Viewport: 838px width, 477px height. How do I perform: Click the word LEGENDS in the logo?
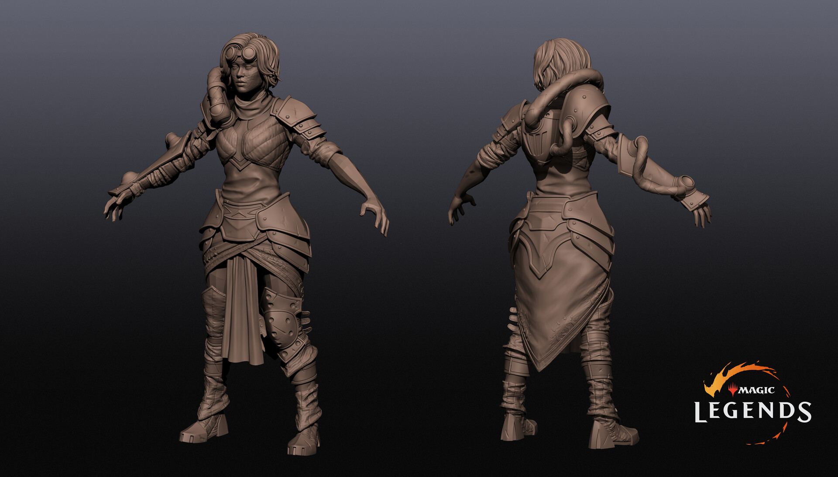[x=752, y=412]
